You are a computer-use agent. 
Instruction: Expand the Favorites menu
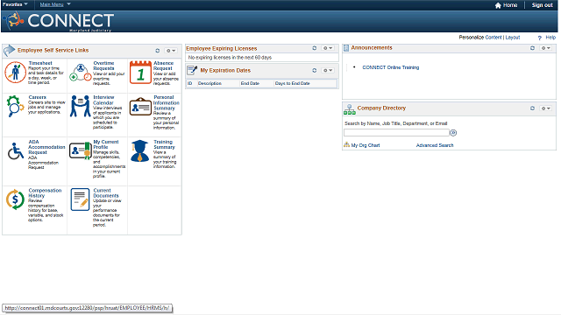point(15,4)
